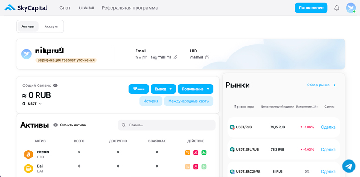Click the ВСЕГО column header
This screenshot has width=360, height=177.
[x=79, y=141]
